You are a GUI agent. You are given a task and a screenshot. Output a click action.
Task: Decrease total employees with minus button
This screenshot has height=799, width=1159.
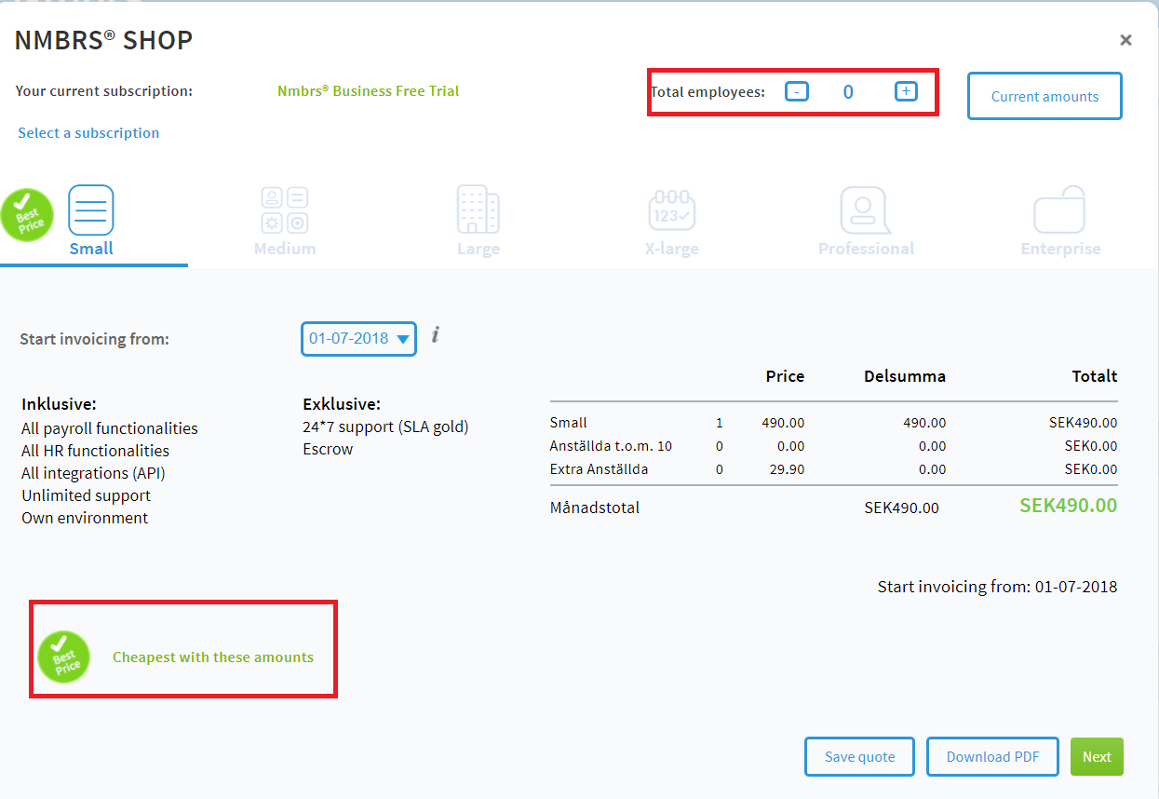pos(797,91)
